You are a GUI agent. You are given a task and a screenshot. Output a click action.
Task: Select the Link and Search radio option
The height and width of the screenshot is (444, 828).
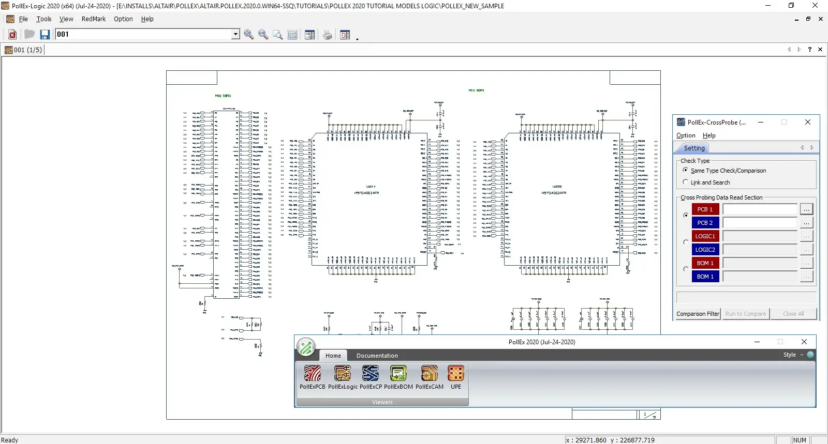[686, 182]
